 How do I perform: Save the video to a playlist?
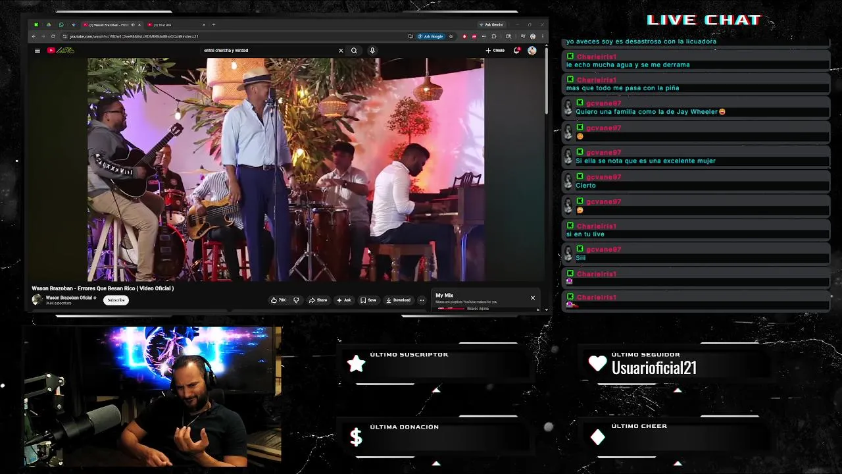point(368,300)
